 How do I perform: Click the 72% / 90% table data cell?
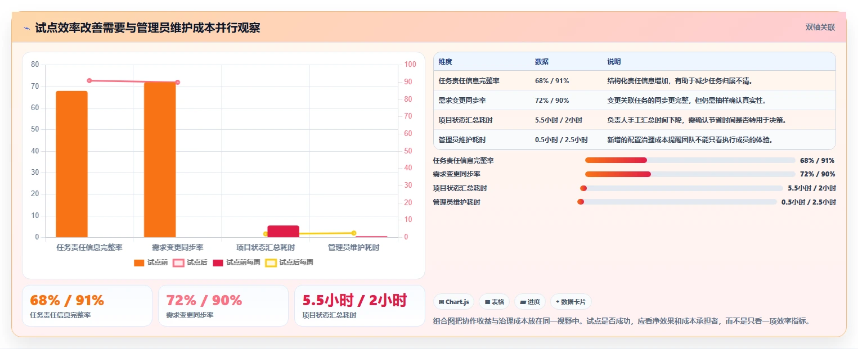[x=552, y=101]
